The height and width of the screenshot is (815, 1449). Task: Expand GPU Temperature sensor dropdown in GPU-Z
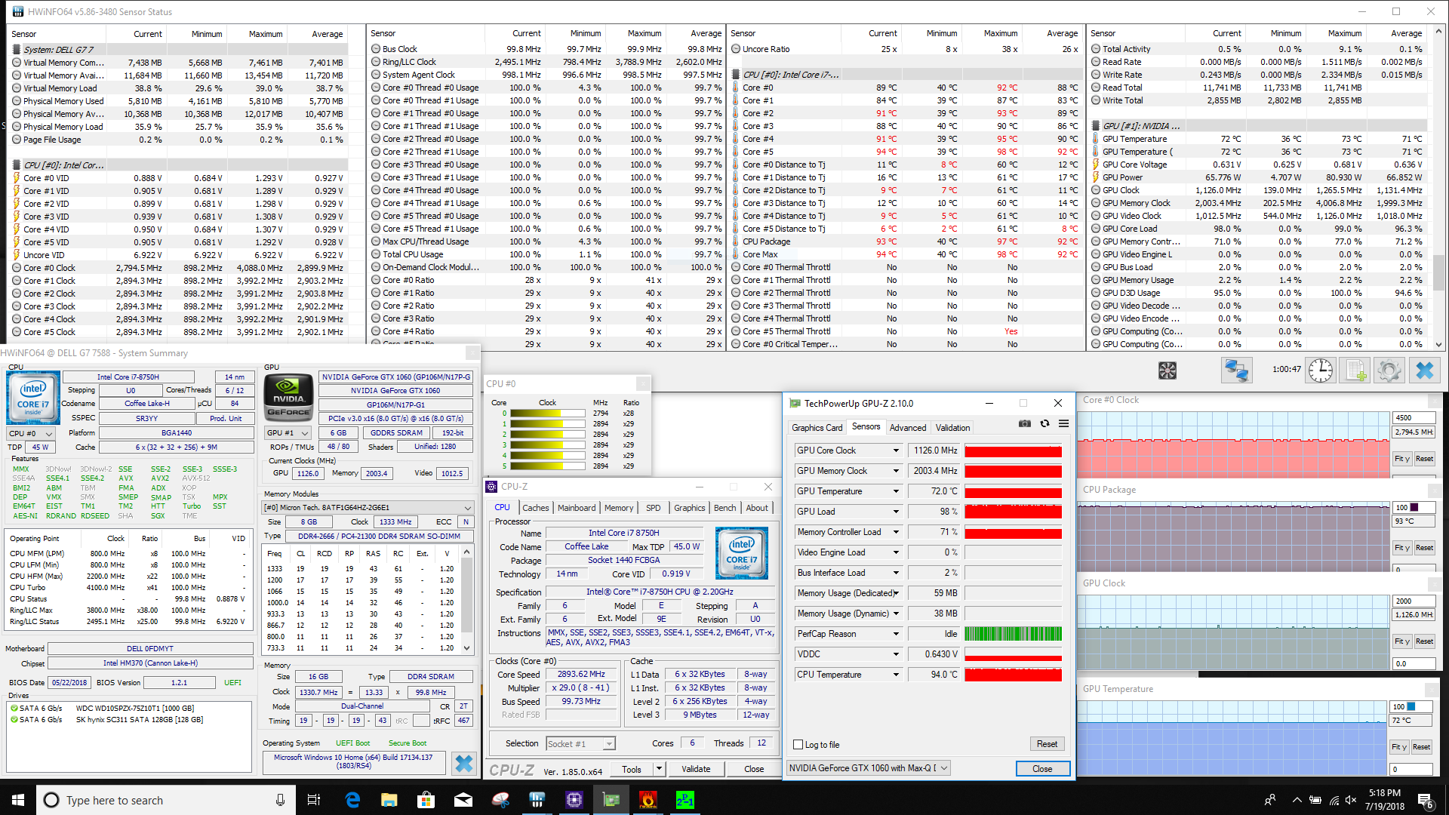pyautogui.click(x=897, y=491)
